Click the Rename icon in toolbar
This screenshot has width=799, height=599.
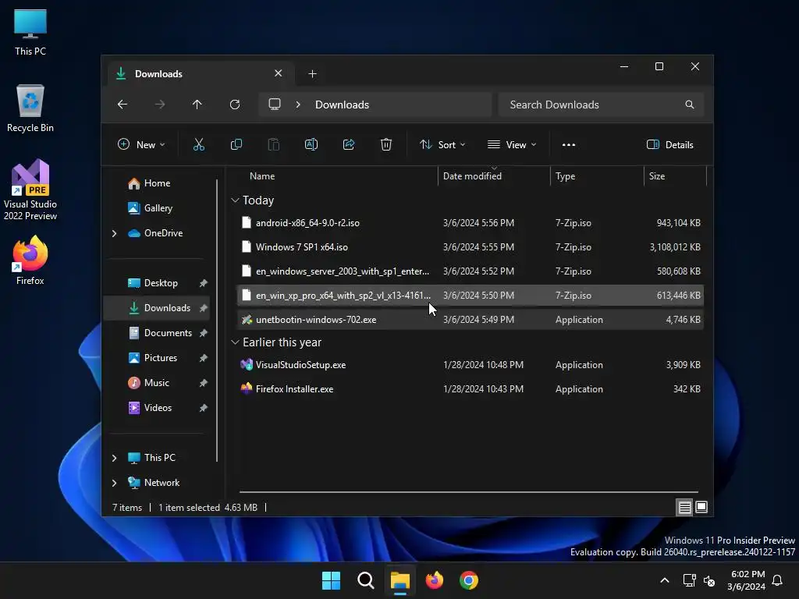point(311,144)
